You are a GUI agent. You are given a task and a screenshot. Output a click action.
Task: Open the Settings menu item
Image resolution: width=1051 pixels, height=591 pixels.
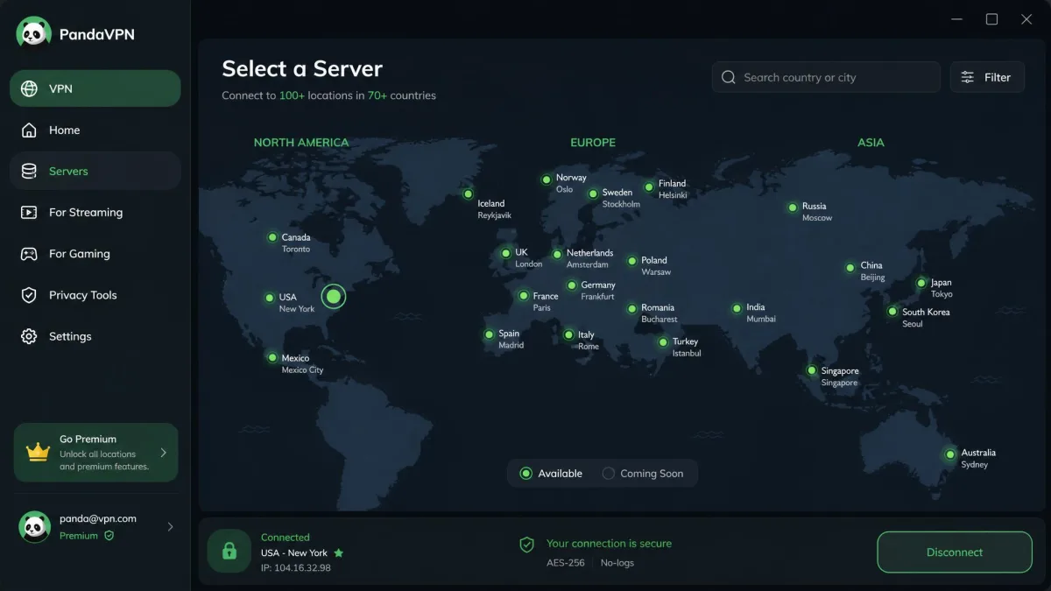click(95, 336)
